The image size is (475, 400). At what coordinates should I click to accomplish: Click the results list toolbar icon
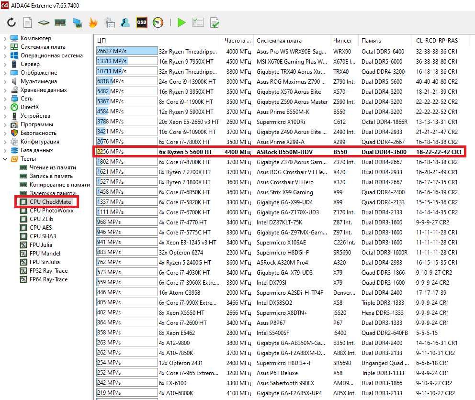coord(198,22)
